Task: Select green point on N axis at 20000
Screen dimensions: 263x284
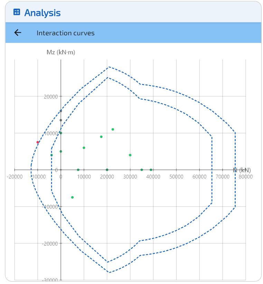Action: pos(107,170)
